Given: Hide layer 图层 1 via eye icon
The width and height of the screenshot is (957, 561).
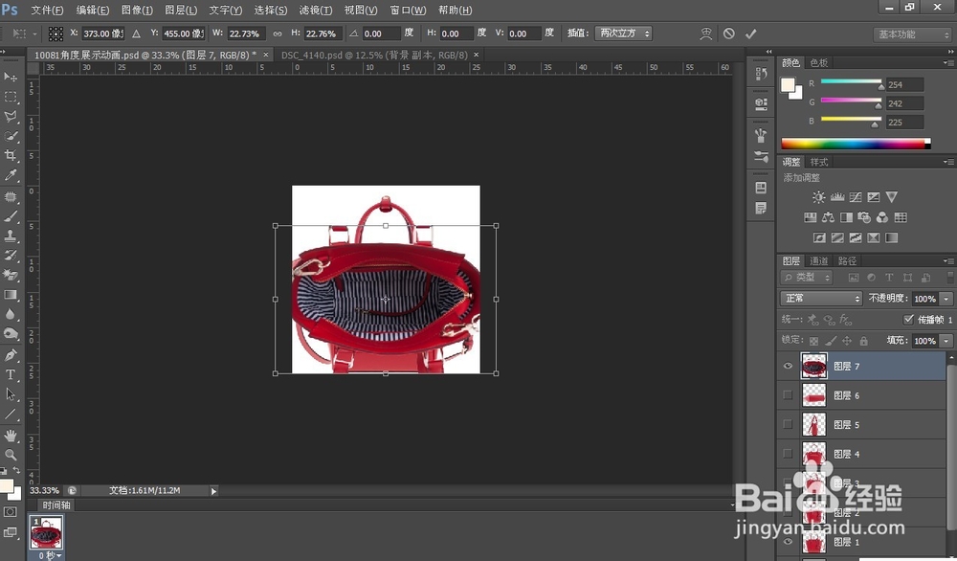Looking at the screenshot, I should pyautogui.click(x=788, y=542).
